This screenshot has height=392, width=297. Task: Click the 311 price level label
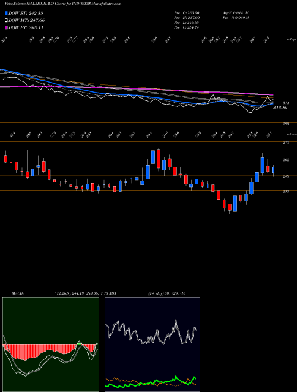[x=286, y=103]
